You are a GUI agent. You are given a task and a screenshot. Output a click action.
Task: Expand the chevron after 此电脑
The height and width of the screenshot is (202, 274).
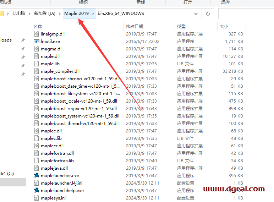pos(29,13)
